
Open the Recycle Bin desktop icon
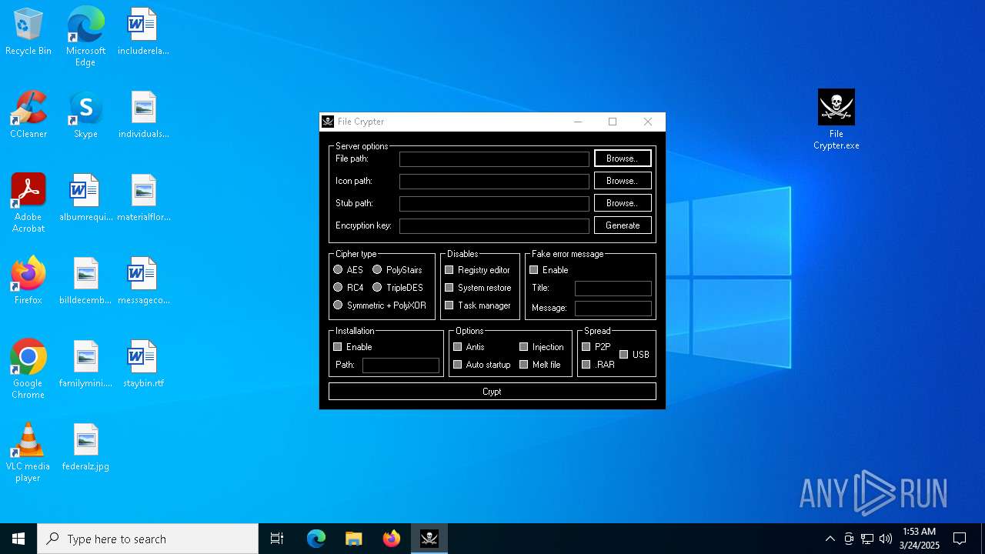coord(28,32)
